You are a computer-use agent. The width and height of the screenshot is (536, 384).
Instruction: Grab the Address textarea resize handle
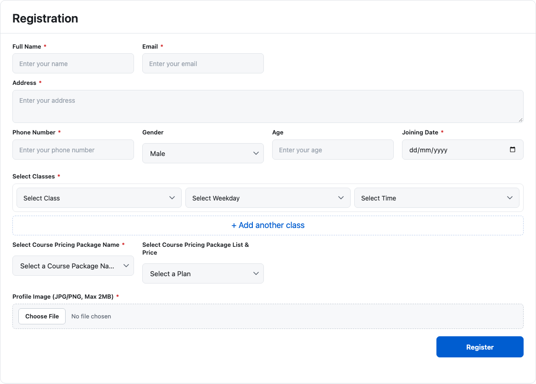coord(520,120)
